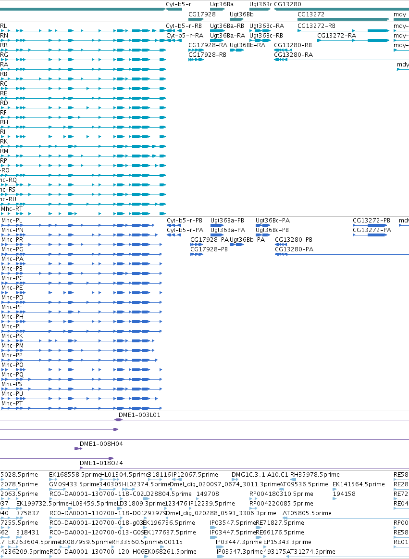409x559 pixels.
Task: Click the Cyt-b5-r-RB transcript label
Action: click(x=184, y=26)
